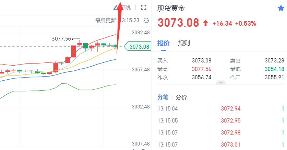Click the red up arrow next to price
Viewport: 287px width, 150px height.
coord(205,23)
